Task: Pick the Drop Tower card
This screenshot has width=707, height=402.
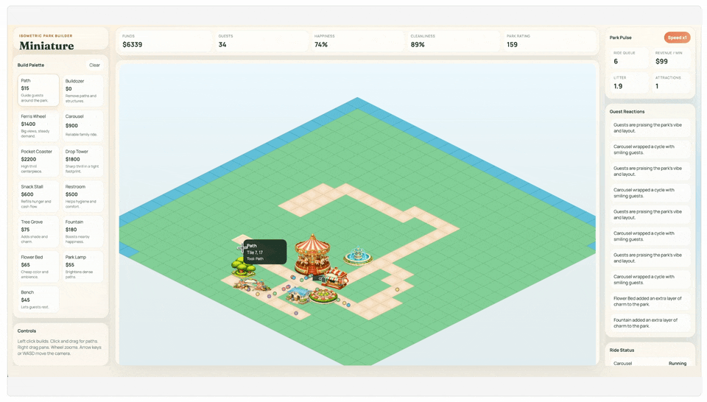Action: [x=82, y=161]
